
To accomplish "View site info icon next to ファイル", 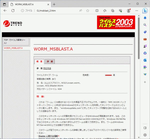I will [22, 10].
